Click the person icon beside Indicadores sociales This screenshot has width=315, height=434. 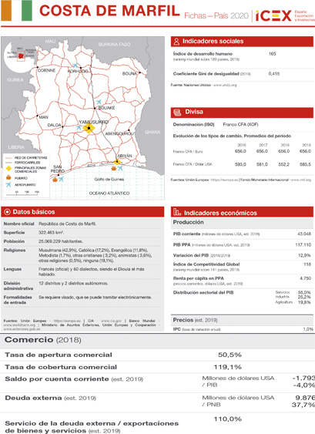(176, 42)
